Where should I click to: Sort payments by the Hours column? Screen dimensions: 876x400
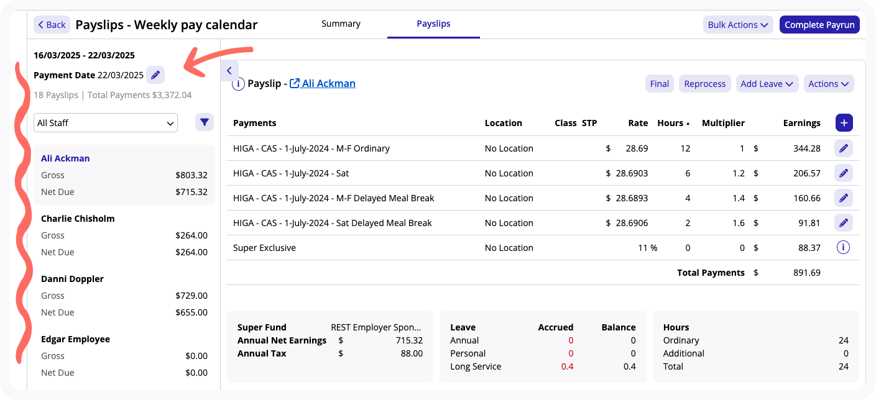pyautogui.click(x=673, y=123)
